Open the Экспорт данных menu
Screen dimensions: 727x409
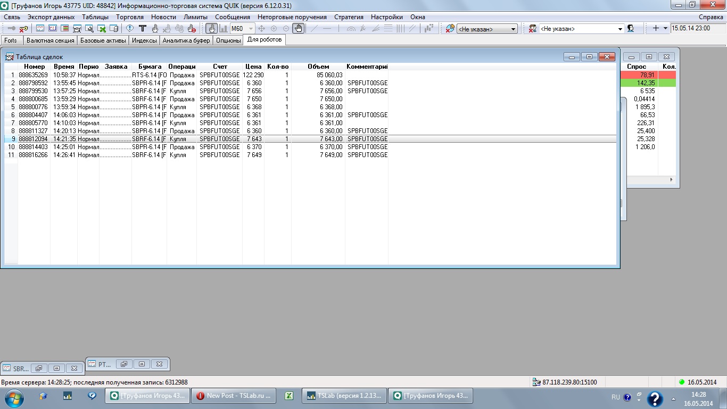pos(51,17)
